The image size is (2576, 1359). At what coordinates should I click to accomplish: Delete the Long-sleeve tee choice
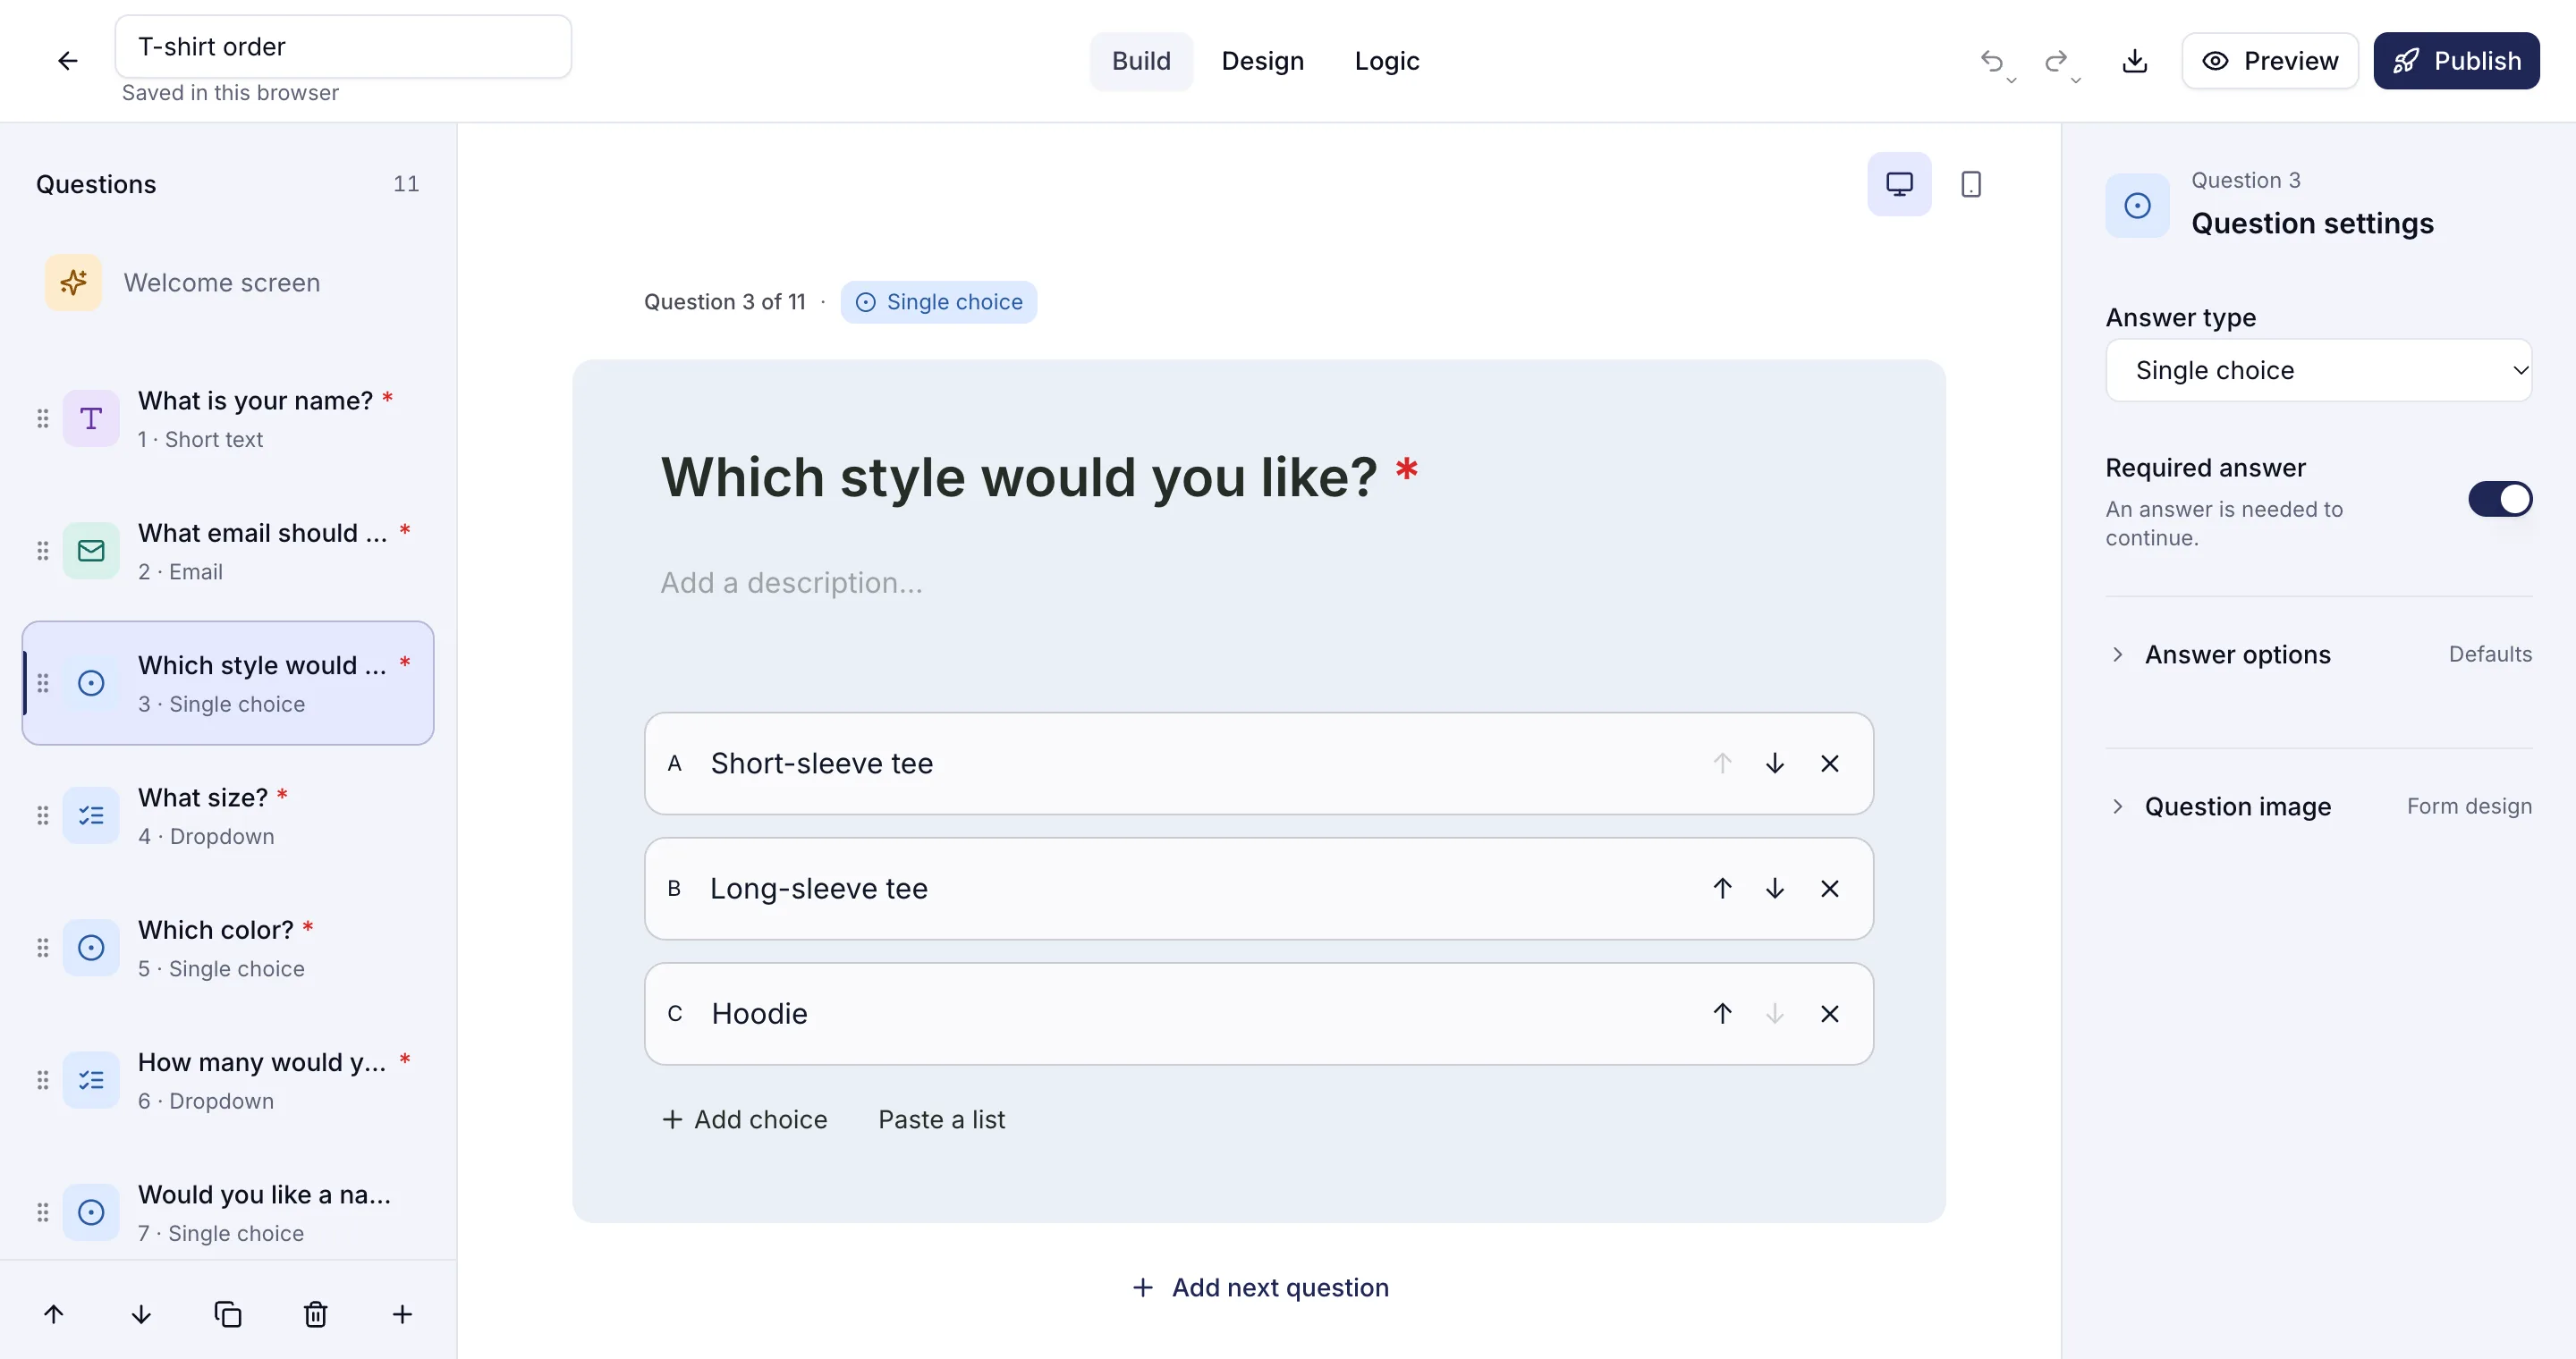click(1829, 889)
